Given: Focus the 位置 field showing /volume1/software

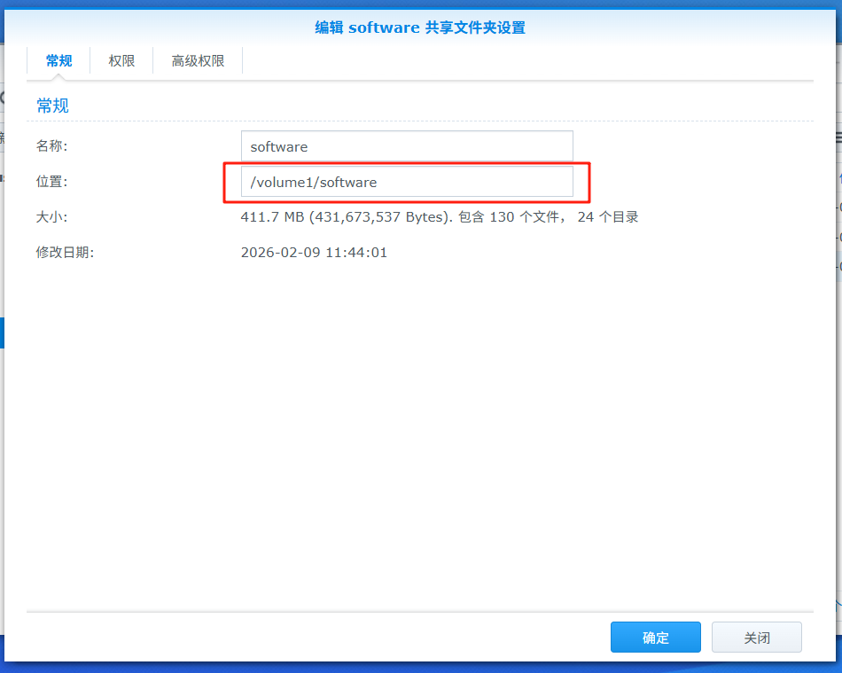Looking at the screenshot, I should [407, 182].
